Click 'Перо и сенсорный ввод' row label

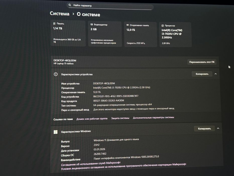(75, 110)
